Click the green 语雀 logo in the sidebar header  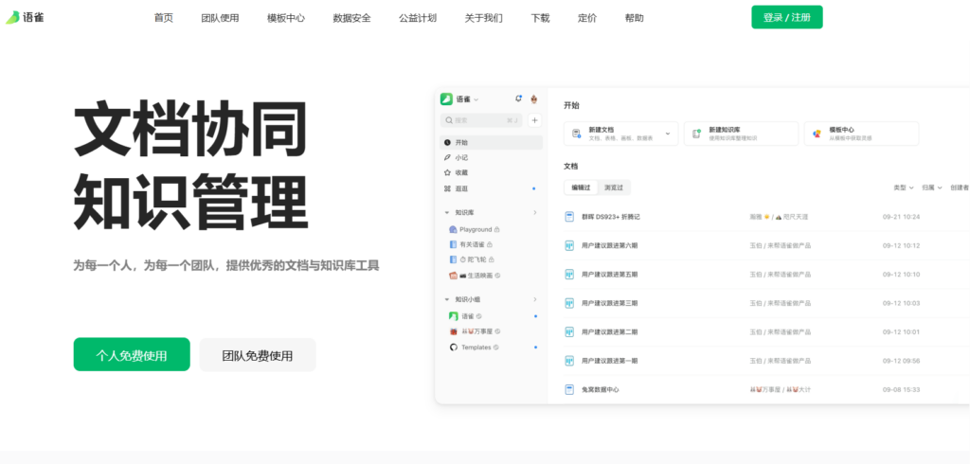446,99
